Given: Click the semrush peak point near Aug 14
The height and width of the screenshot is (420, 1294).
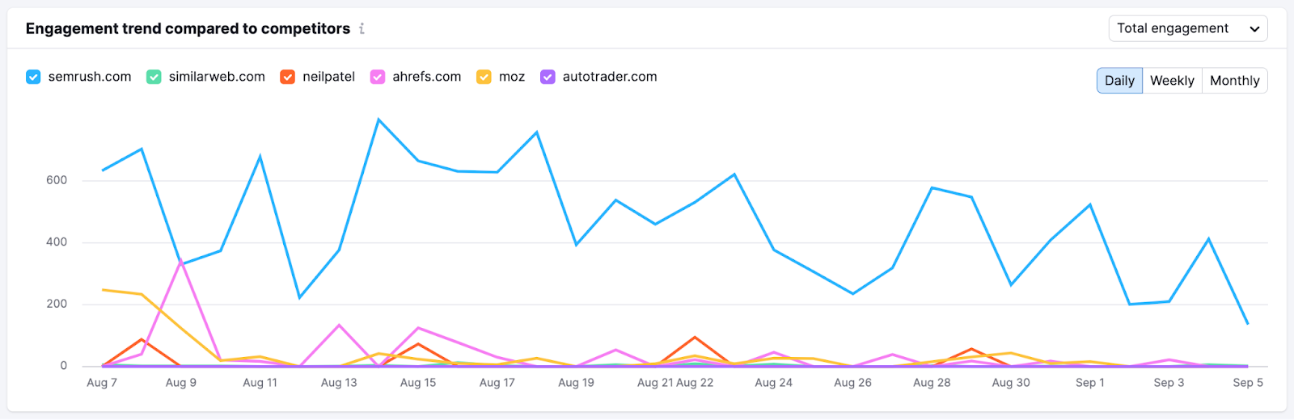Looking at the screenshot, I should 378,120.
